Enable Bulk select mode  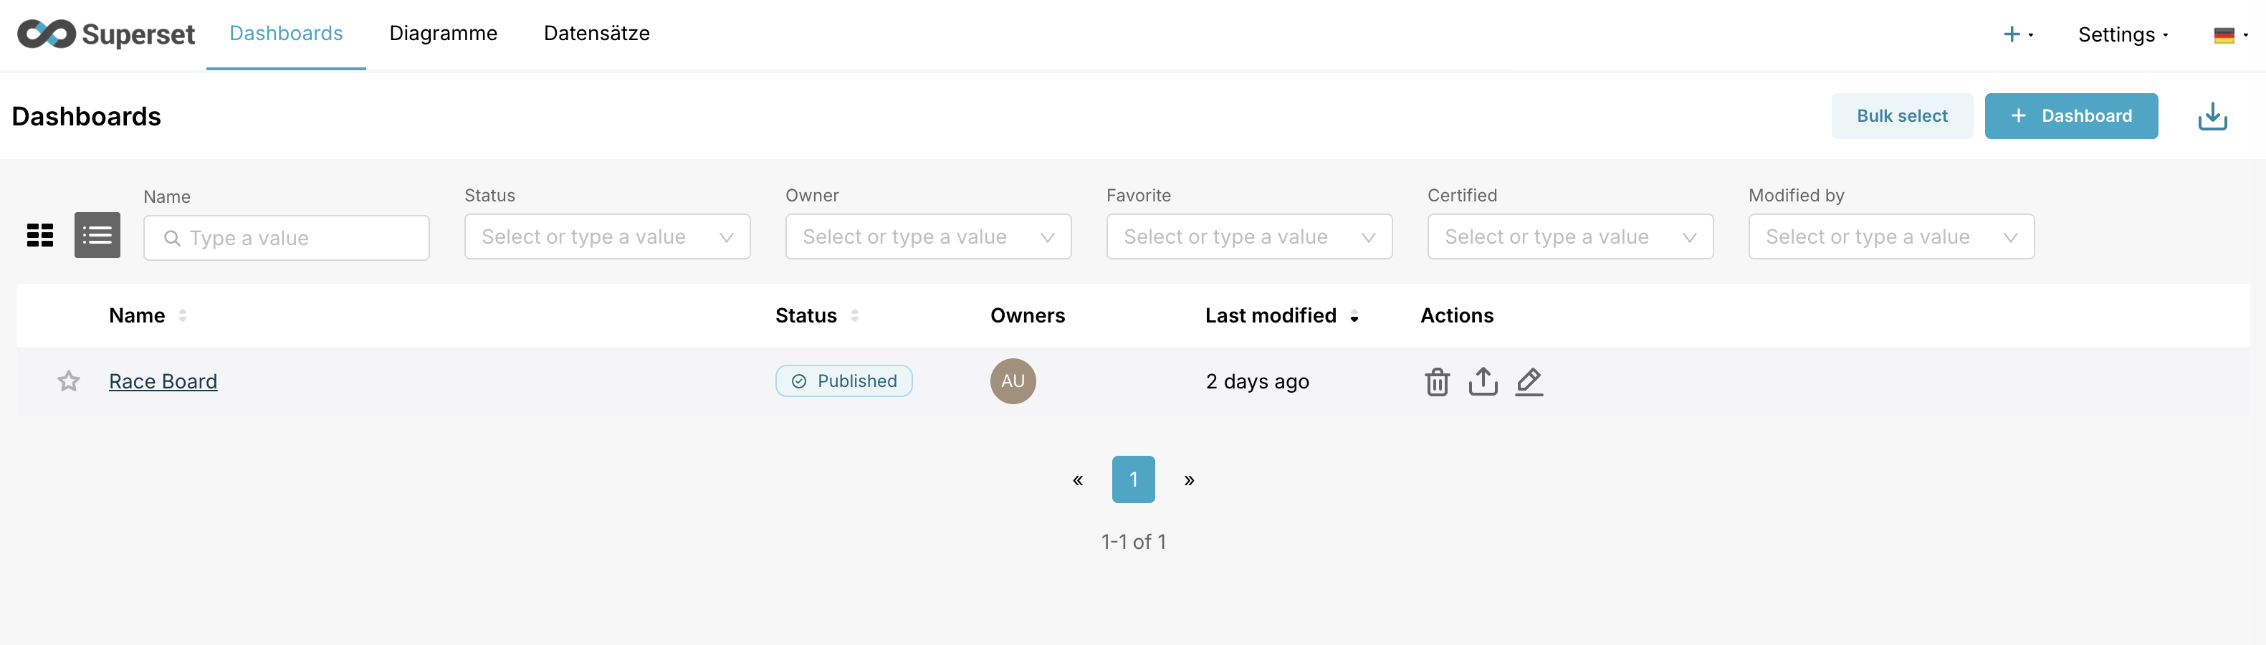tap(1902, 115)
